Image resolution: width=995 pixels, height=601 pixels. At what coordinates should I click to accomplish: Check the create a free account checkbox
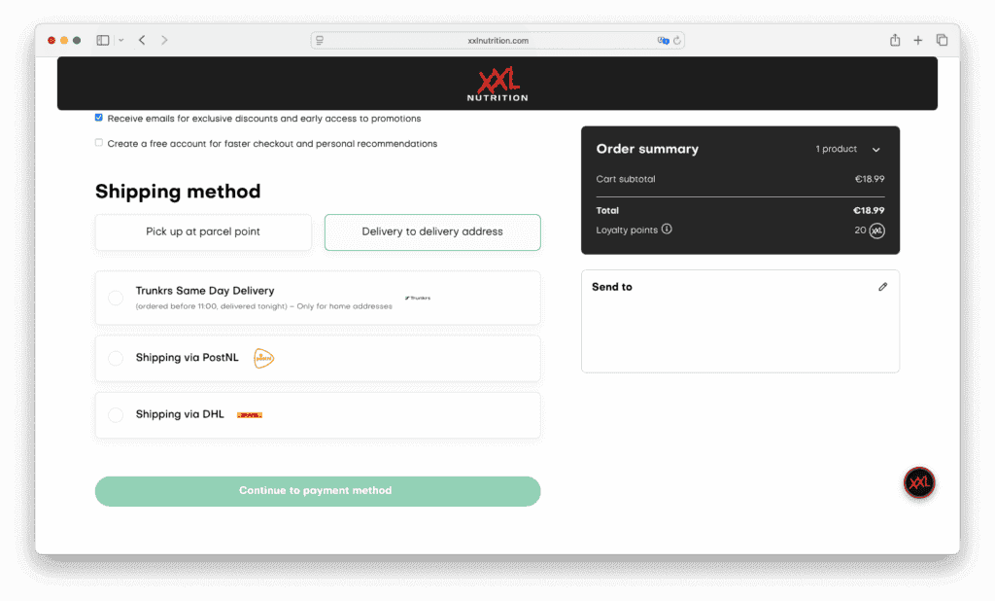pyautogui.click(x=99, y=143)
